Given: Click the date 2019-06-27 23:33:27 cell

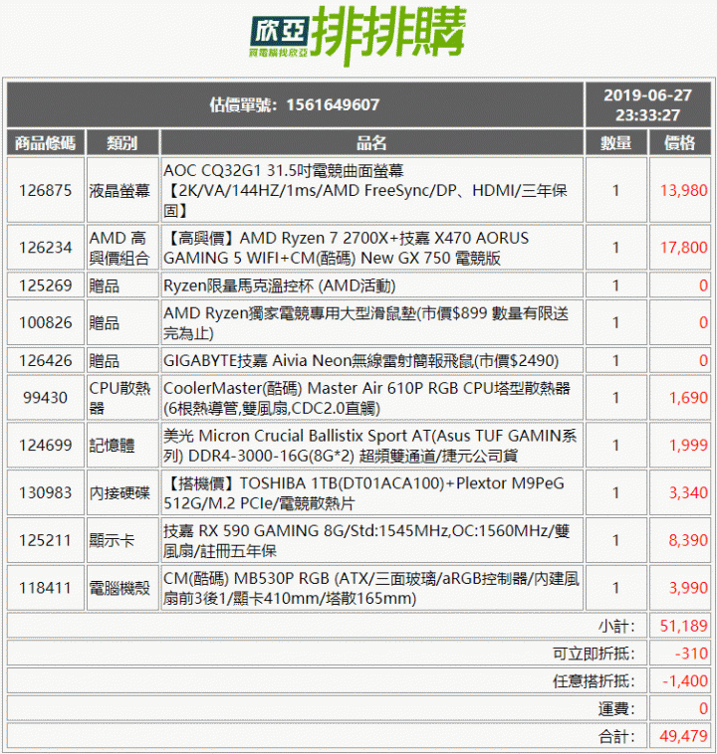Looking at the screenshot, I should 647,104.
